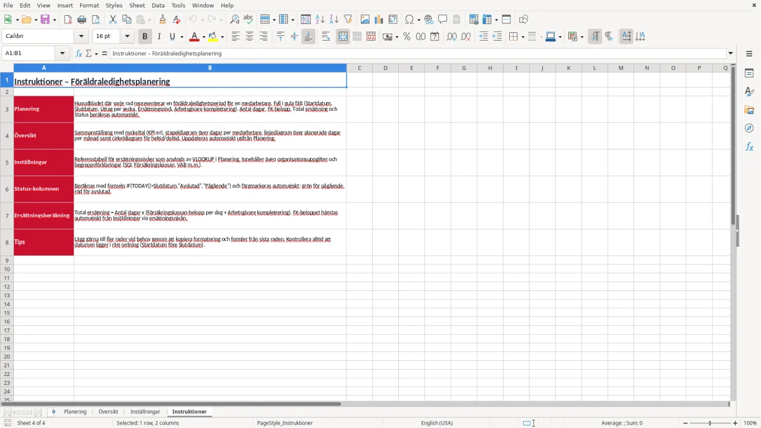Click the Copy icon
The image size is (761, 428).
[126, 20]
